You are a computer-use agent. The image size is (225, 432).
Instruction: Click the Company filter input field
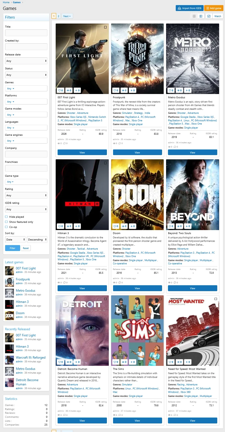click(x=26, y=154)
